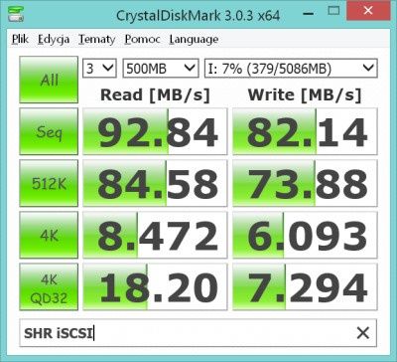The image size is (397, 362).
Task: Select Seq read result 92.84
Action: pos(155,131)
